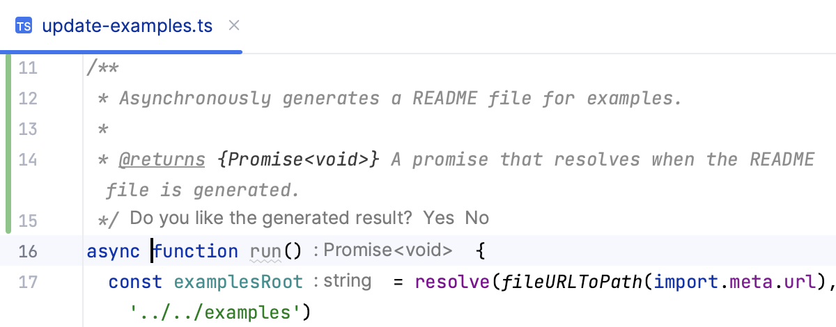836x327 pixels.
Task: Close the update-examples.ts tab
Action: click(x=234, y=26)
